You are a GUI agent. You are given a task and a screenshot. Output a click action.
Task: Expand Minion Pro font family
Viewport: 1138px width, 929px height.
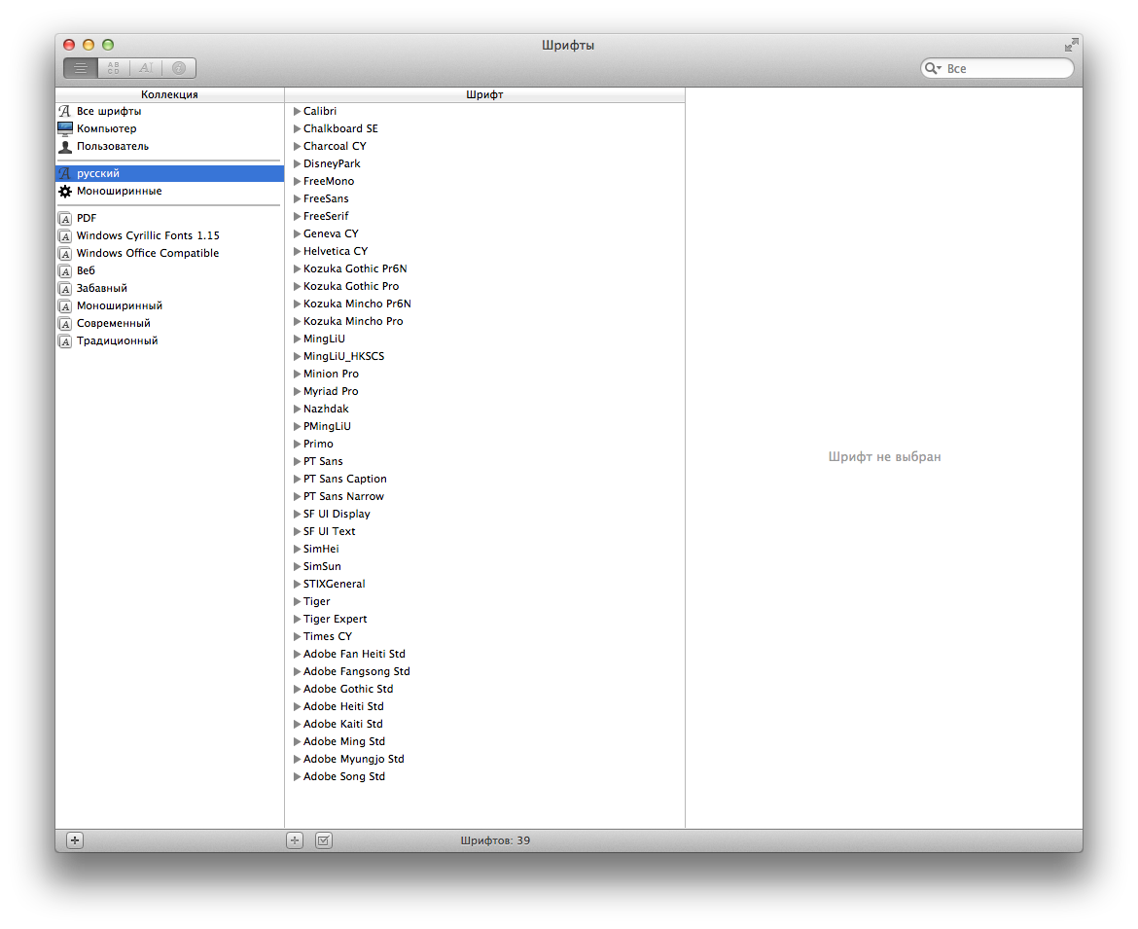click(297, 374)
